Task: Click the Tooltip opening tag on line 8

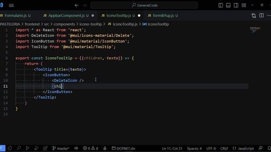Action: [x=44, y=69]
